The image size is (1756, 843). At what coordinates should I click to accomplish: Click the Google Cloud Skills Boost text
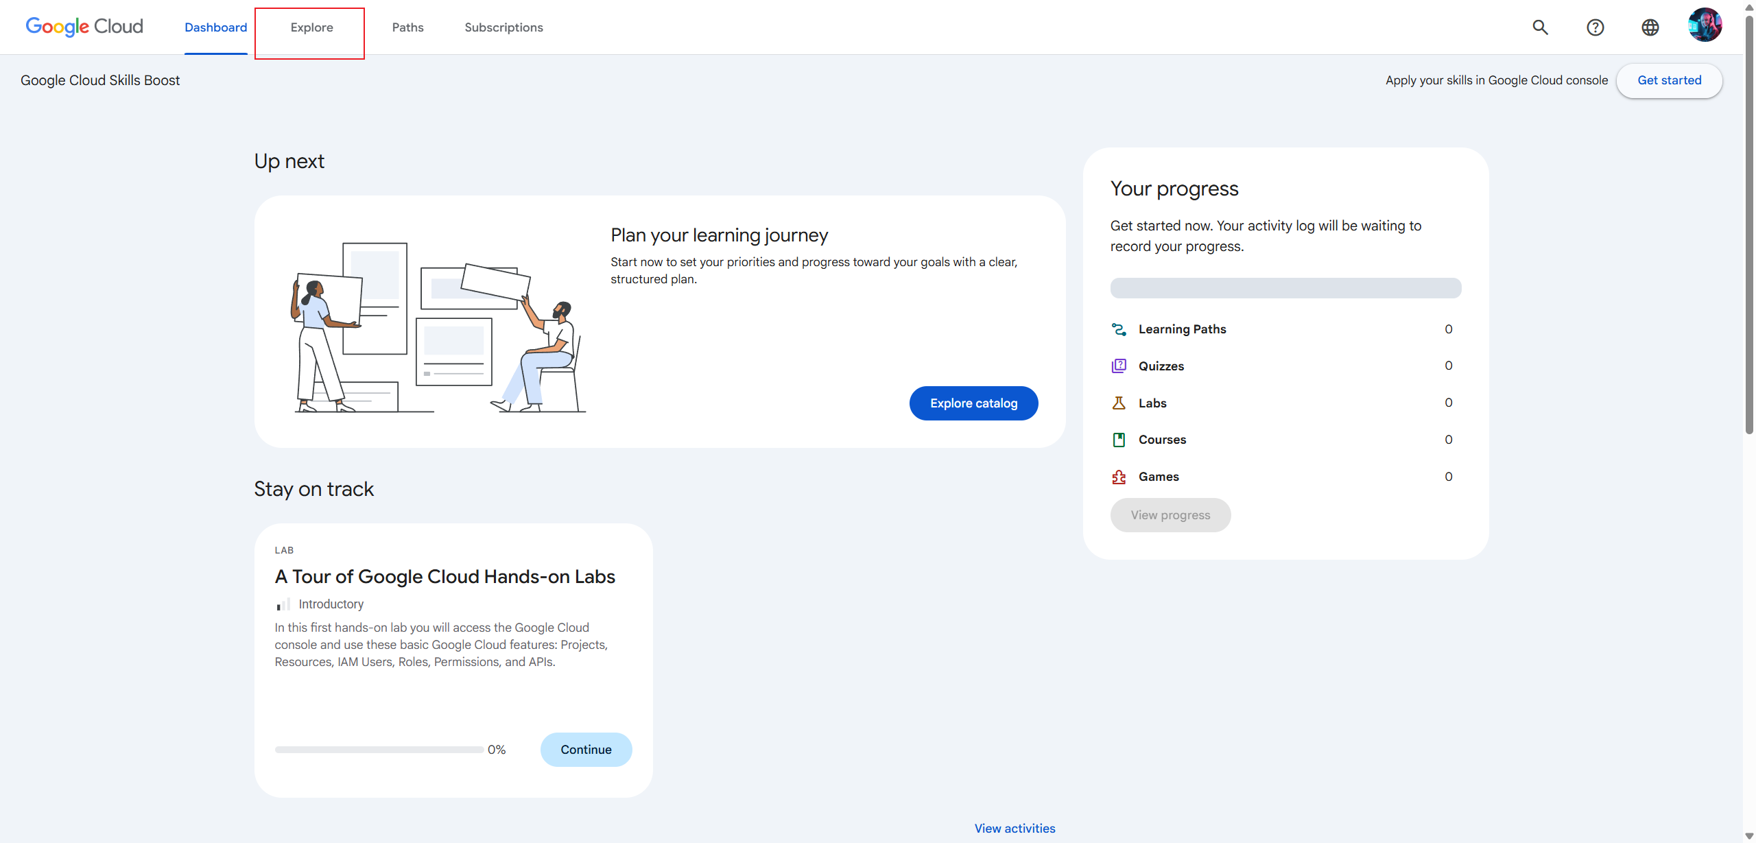pos(100,80)
